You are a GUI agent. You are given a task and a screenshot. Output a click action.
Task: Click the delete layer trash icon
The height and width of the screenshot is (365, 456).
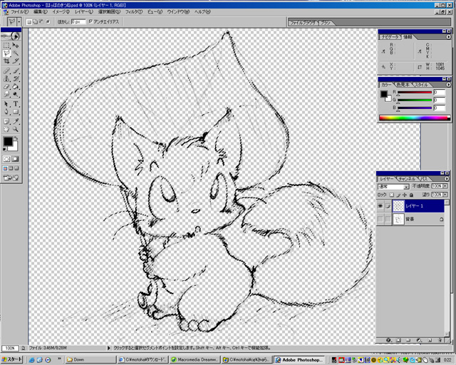coord(440,340)
